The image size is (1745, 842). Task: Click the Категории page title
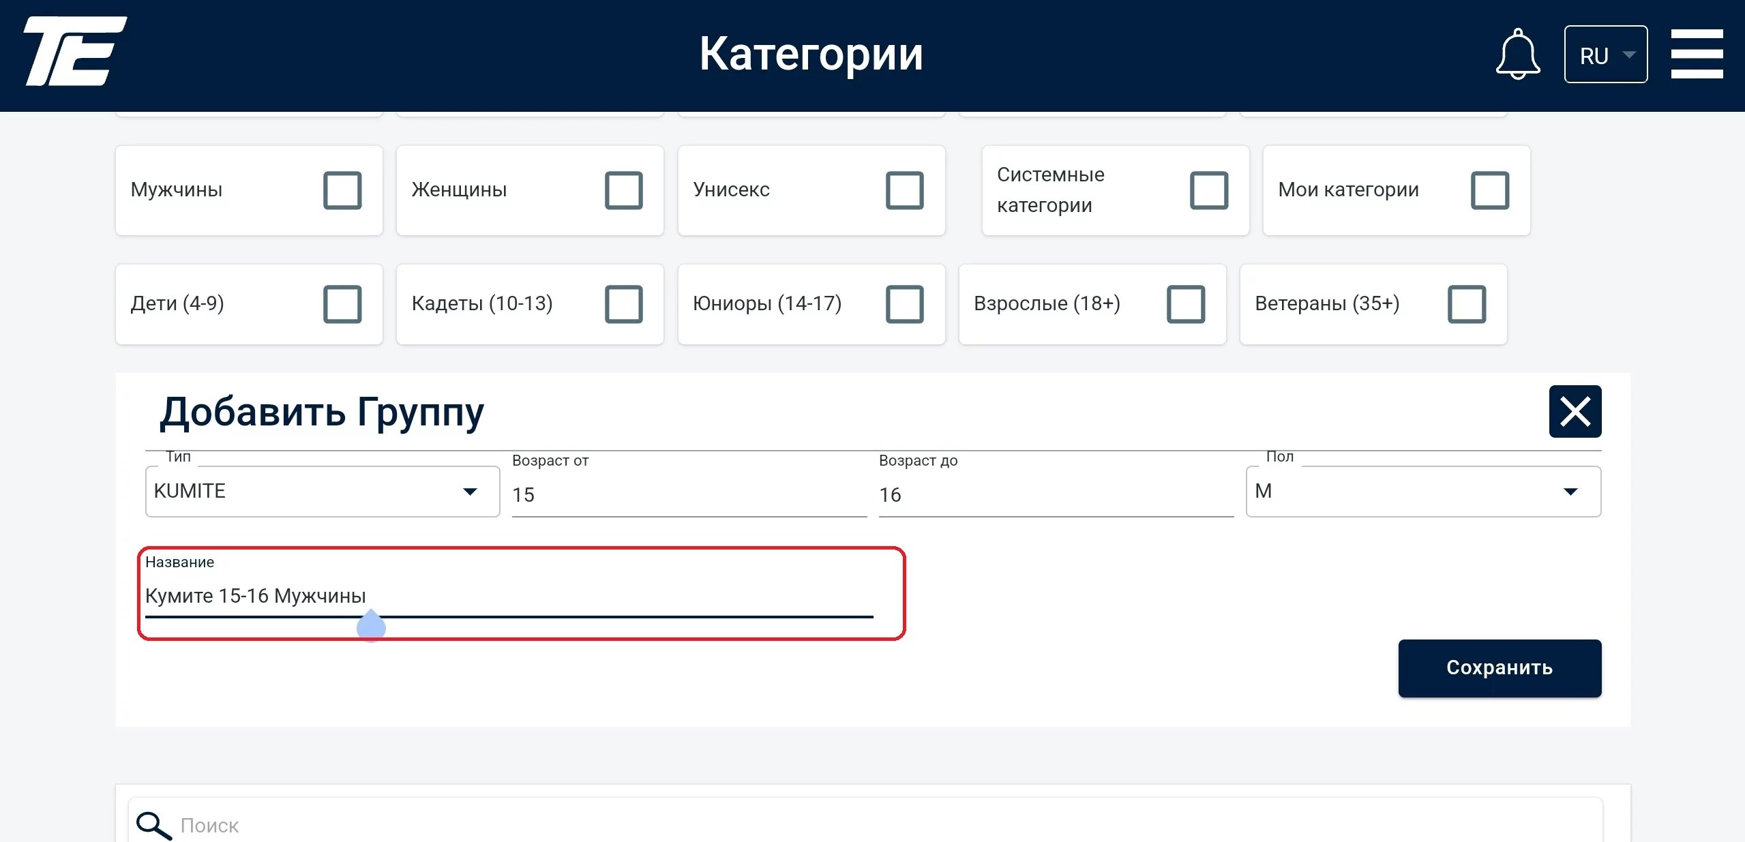(811, 54)
